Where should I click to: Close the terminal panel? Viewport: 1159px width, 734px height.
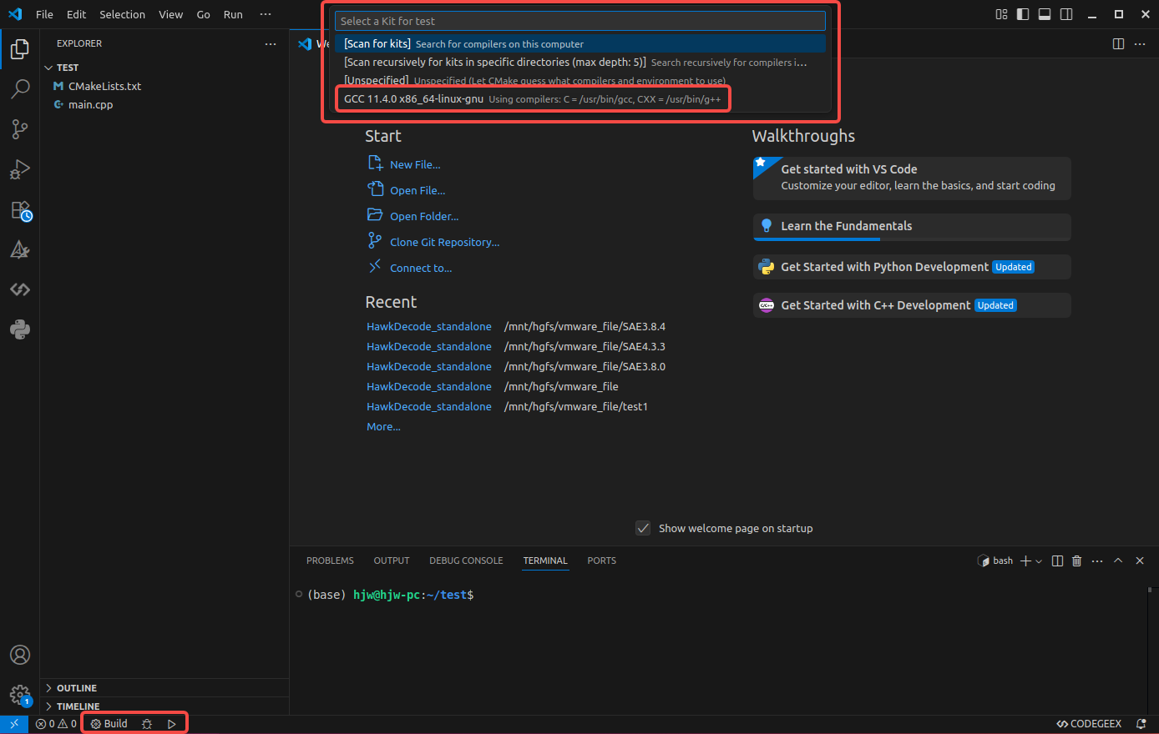(1140, 561)
